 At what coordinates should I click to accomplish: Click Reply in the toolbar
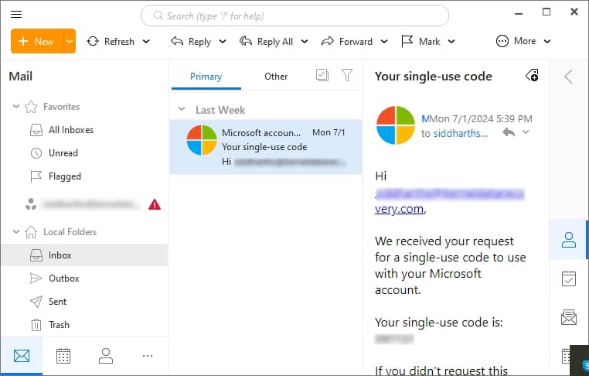point(191,41)
